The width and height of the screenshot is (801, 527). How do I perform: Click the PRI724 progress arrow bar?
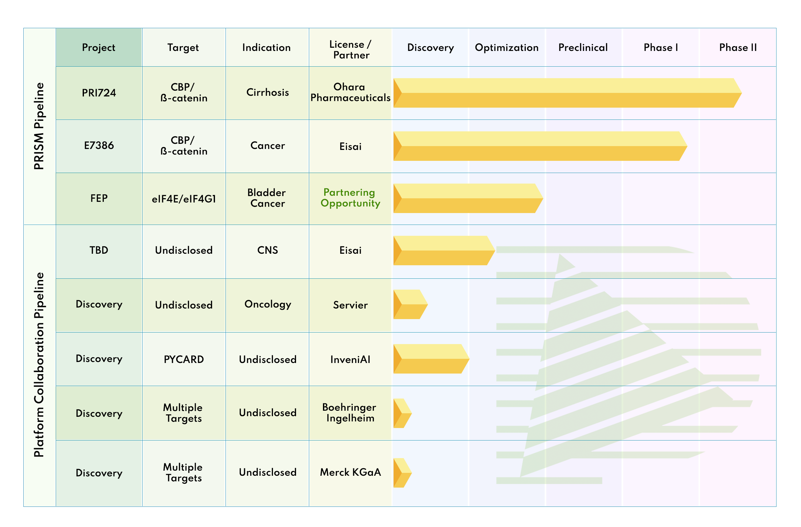tap(567, 93)
